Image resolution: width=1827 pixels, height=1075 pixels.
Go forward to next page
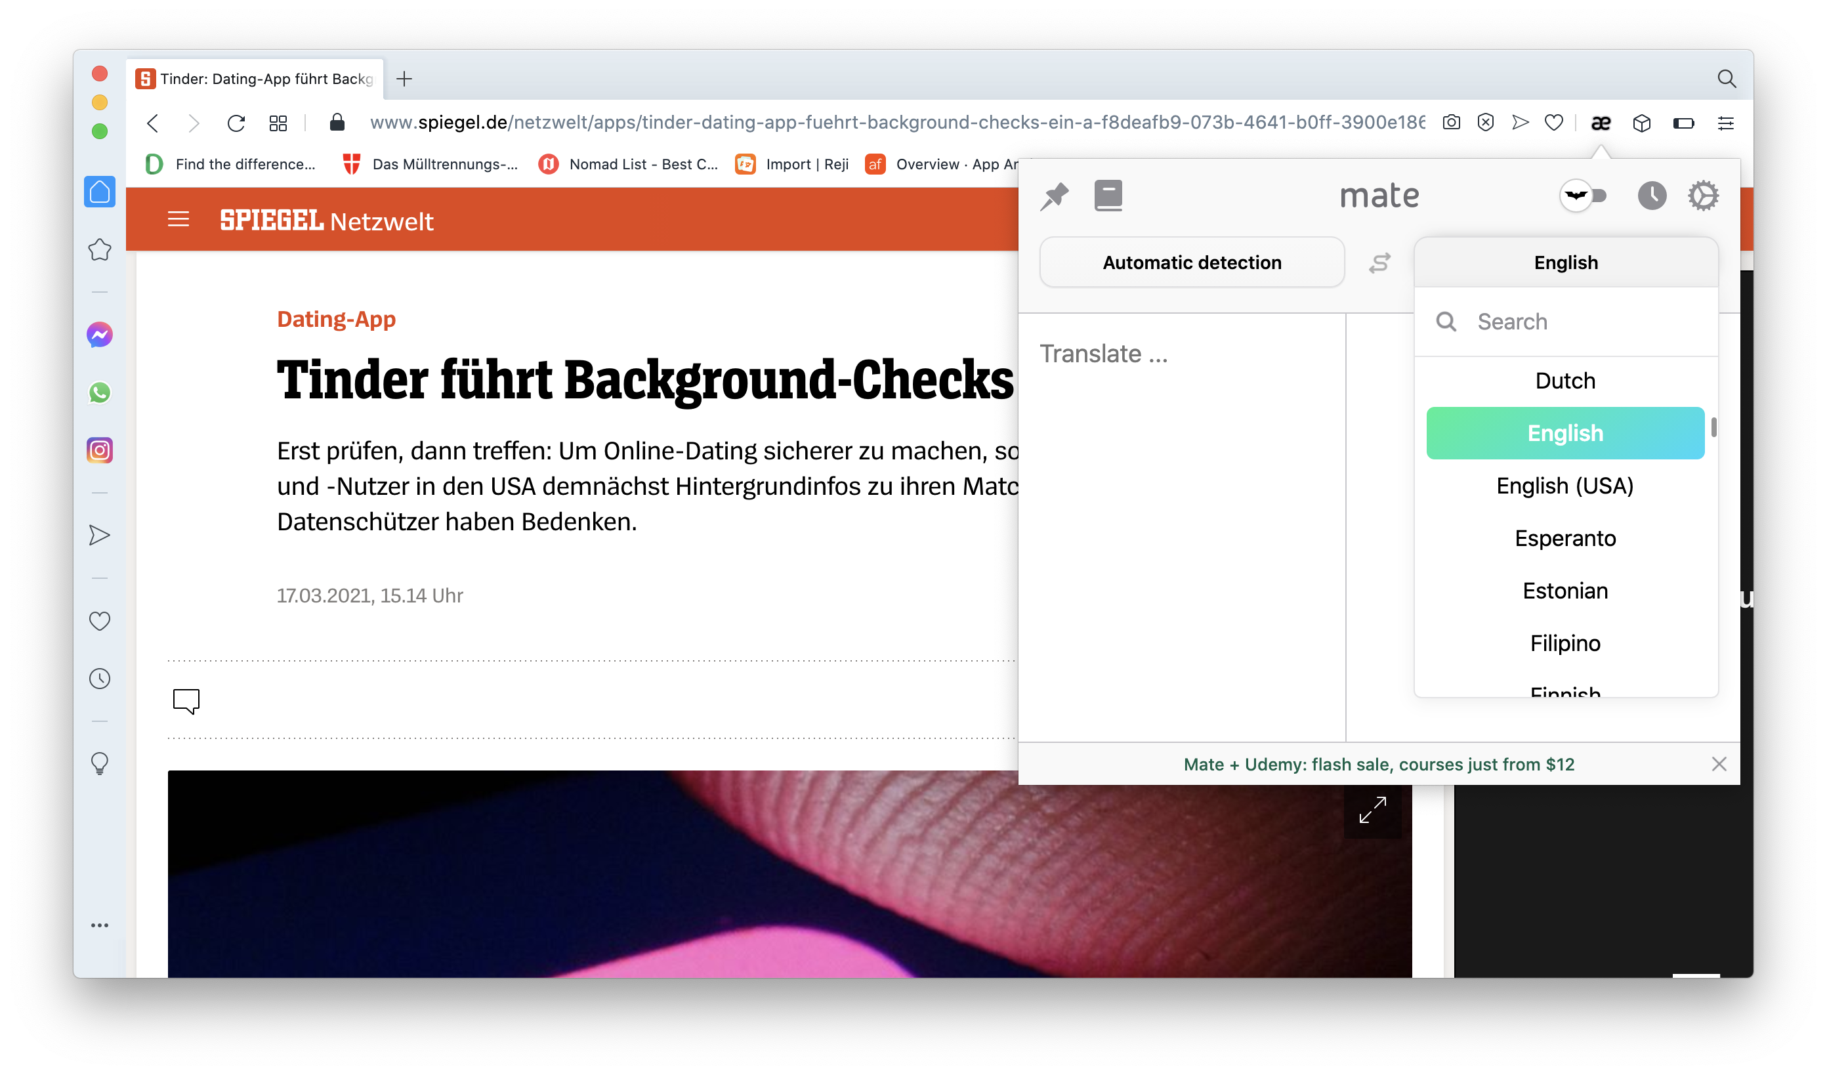[x=193, y=123]
